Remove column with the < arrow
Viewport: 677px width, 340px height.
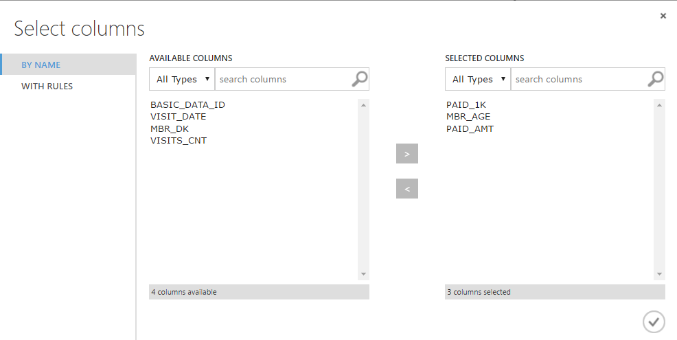tap(406, 188)
